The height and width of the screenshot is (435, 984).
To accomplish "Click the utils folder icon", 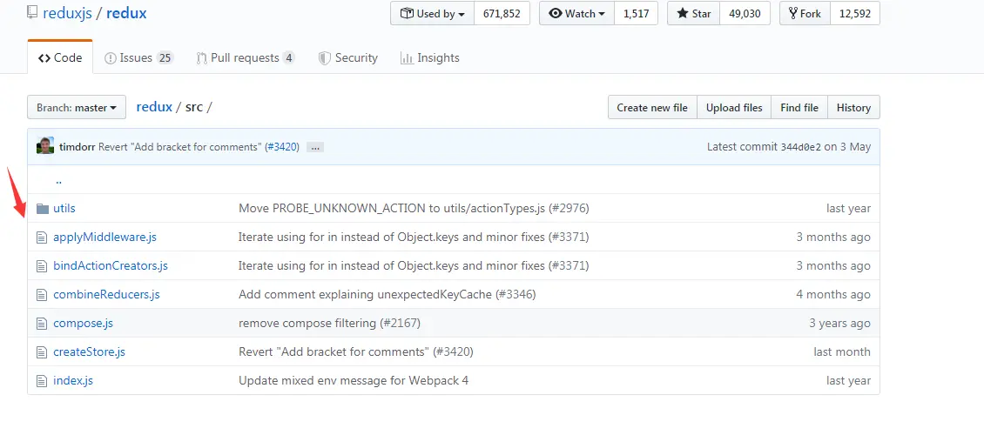I will [x=42, y=208].
